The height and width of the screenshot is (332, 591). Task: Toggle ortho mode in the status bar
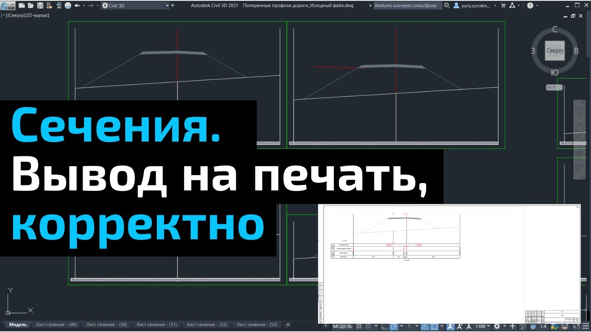(x=384, y=326)
